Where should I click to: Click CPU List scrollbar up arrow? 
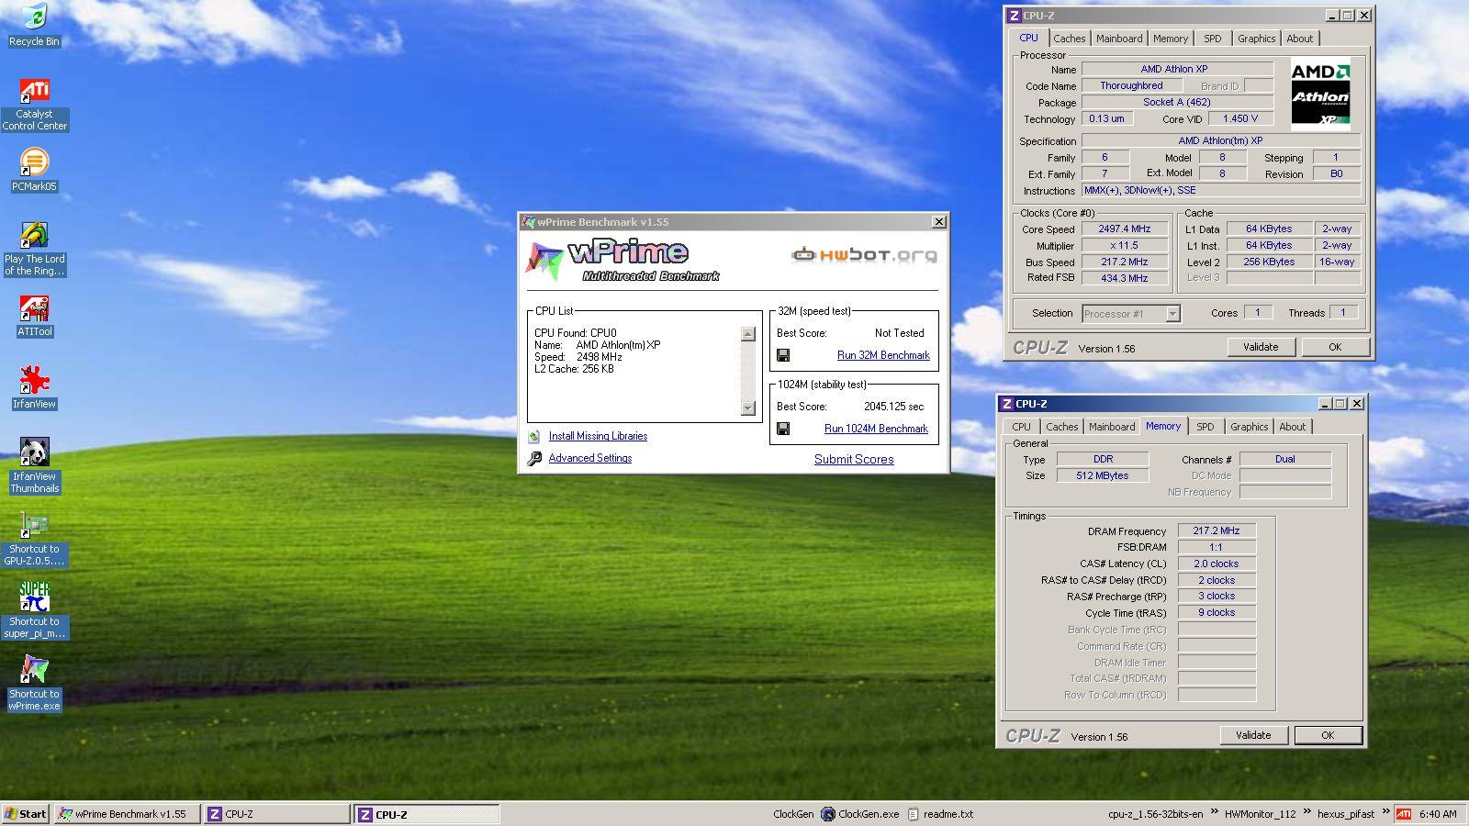coord(747,334)
